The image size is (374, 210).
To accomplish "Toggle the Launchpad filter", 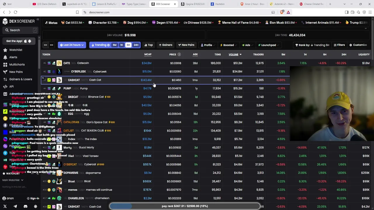I will (268, 45).
